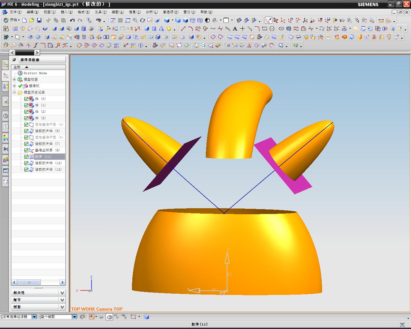Open the 工具(T) menu
This screenshot has width=411, height=329.
pos(101,12)
